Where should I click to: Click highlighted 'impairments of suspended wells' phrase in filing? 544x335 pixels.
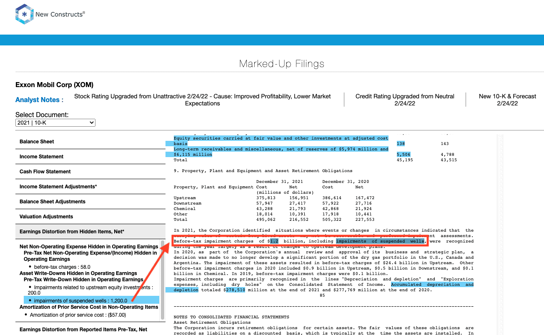380,241
